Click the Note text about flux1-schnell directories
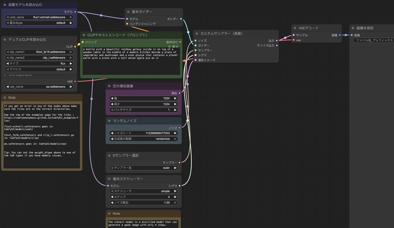The image size is (394, 228). coord(41,136)
